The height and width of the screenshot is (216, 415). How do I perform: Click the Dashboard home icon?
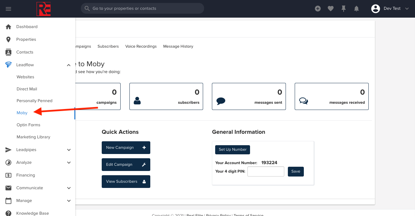coord(8,27)
